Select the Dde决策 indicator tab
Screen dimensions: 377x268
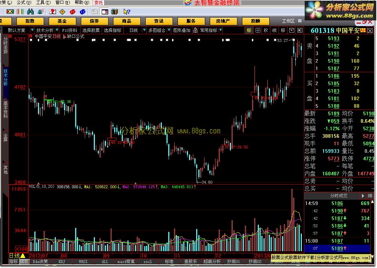[40, 262]
